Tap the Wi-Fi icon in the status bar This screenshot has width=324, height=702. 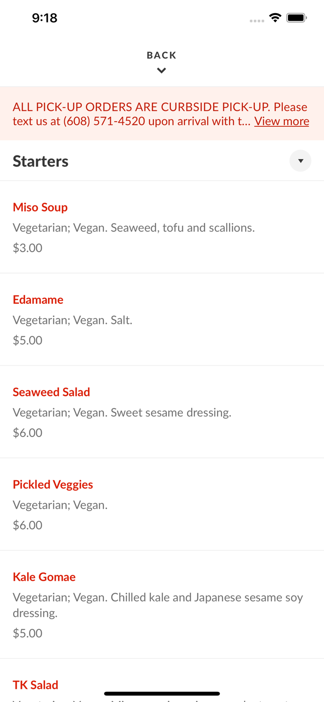pos(275,17)
